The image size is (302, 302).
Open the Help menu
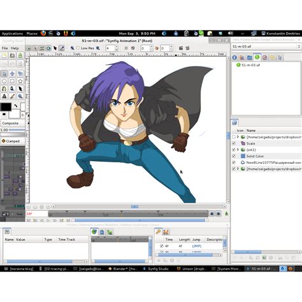click(15, 48)
